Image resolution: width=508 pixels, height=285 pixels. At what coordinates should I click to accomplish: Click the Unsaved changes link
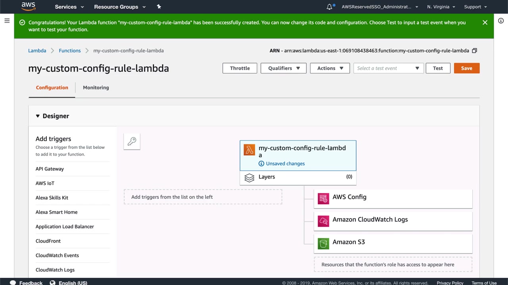[x=285, y=163]
